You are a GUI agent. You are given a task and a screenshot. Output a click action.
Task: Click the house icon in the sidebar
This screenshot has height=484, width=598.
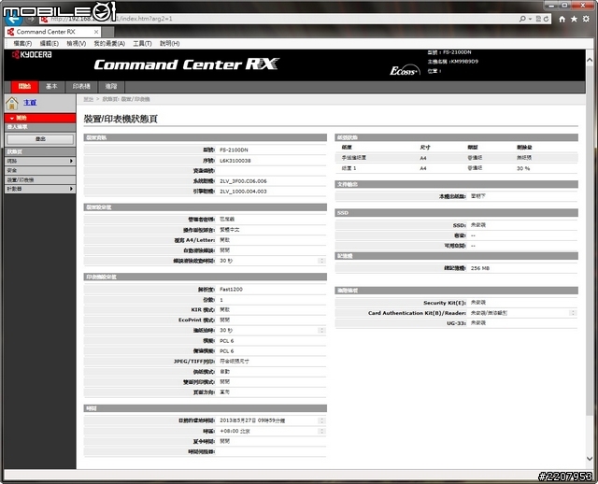[x=12, y=103]
